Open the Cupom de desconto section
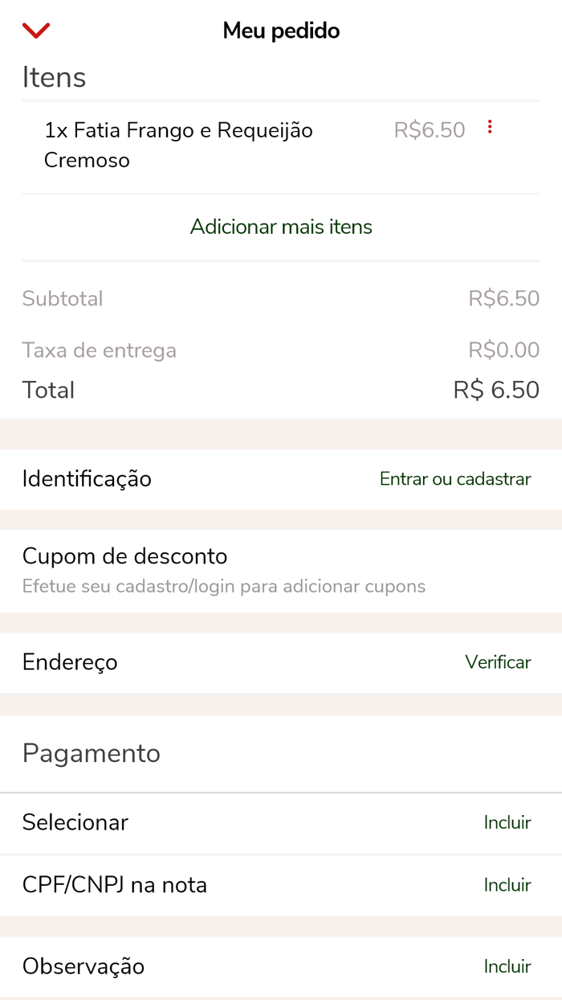The height and width of the screenshot is (1000, 562). [125, 556]
